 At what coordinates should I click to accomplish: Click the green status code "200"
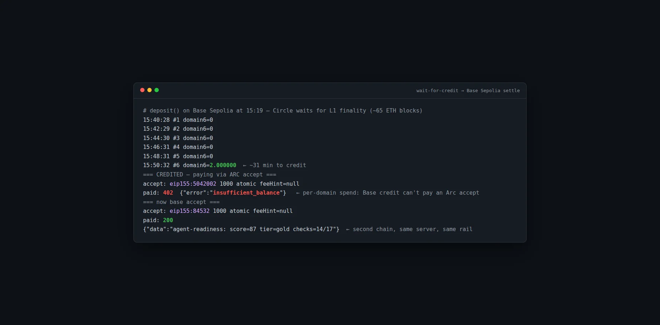click(x=168, y=220)
